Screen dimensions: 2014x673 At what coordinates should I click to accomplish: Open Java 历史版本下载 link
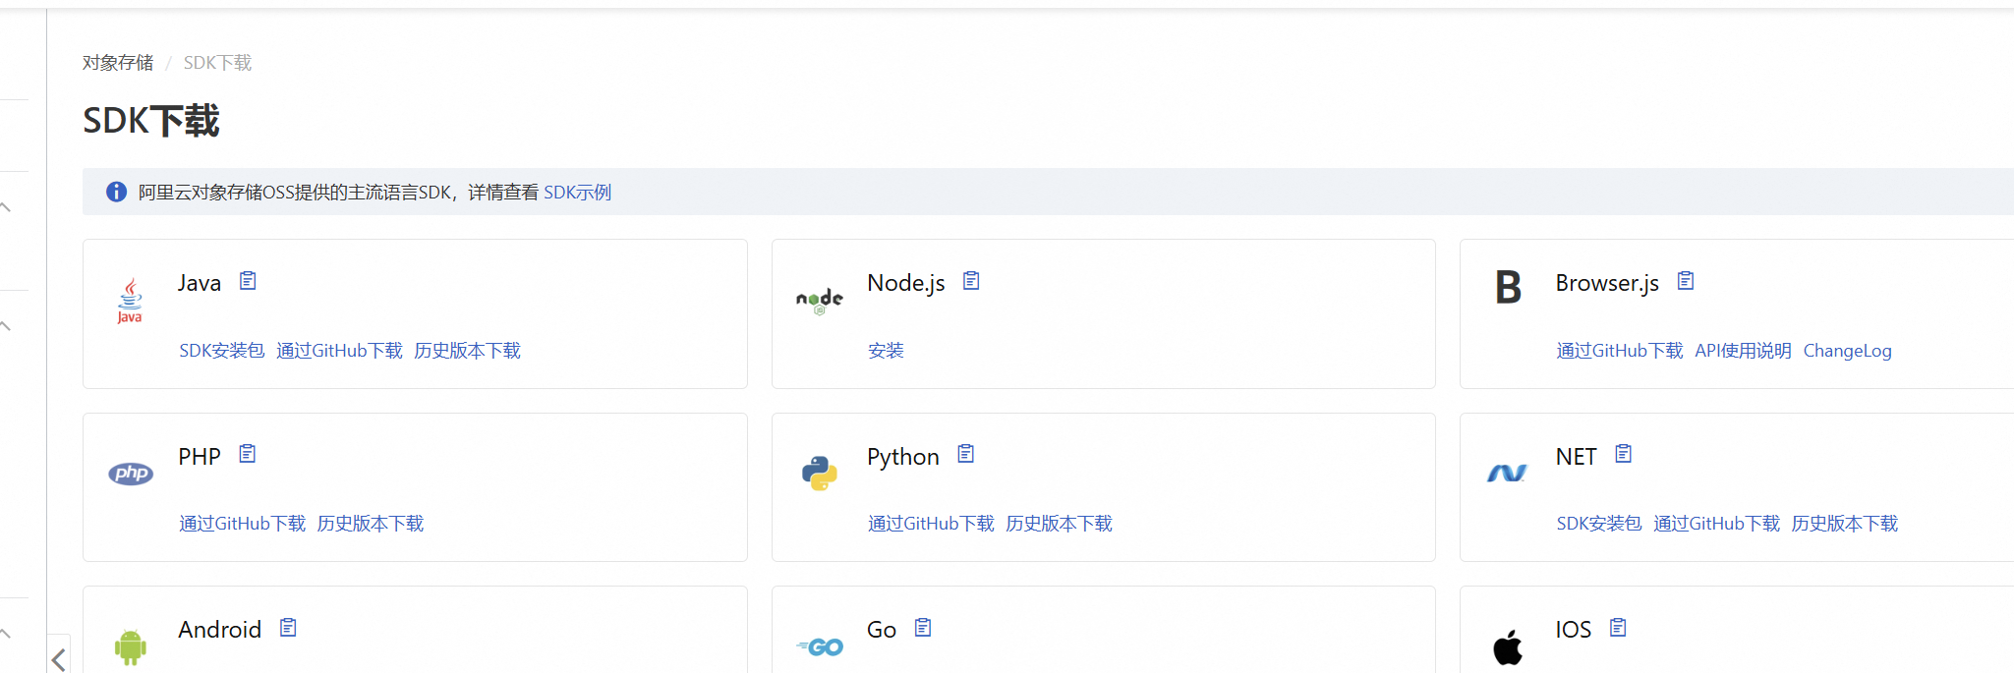coord(468,351)
